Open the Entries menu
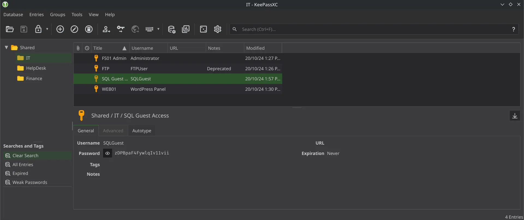524x220 pixels. click(x=37, y=14)
